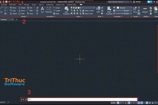
Task: Click the Match Properties tool
Action: coord(109,10)
